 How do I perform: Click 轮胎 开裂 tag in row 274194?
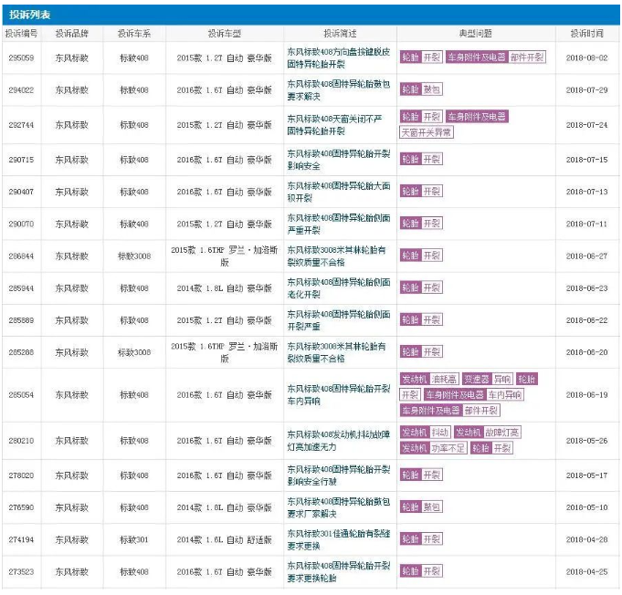[x=421, y=539]
